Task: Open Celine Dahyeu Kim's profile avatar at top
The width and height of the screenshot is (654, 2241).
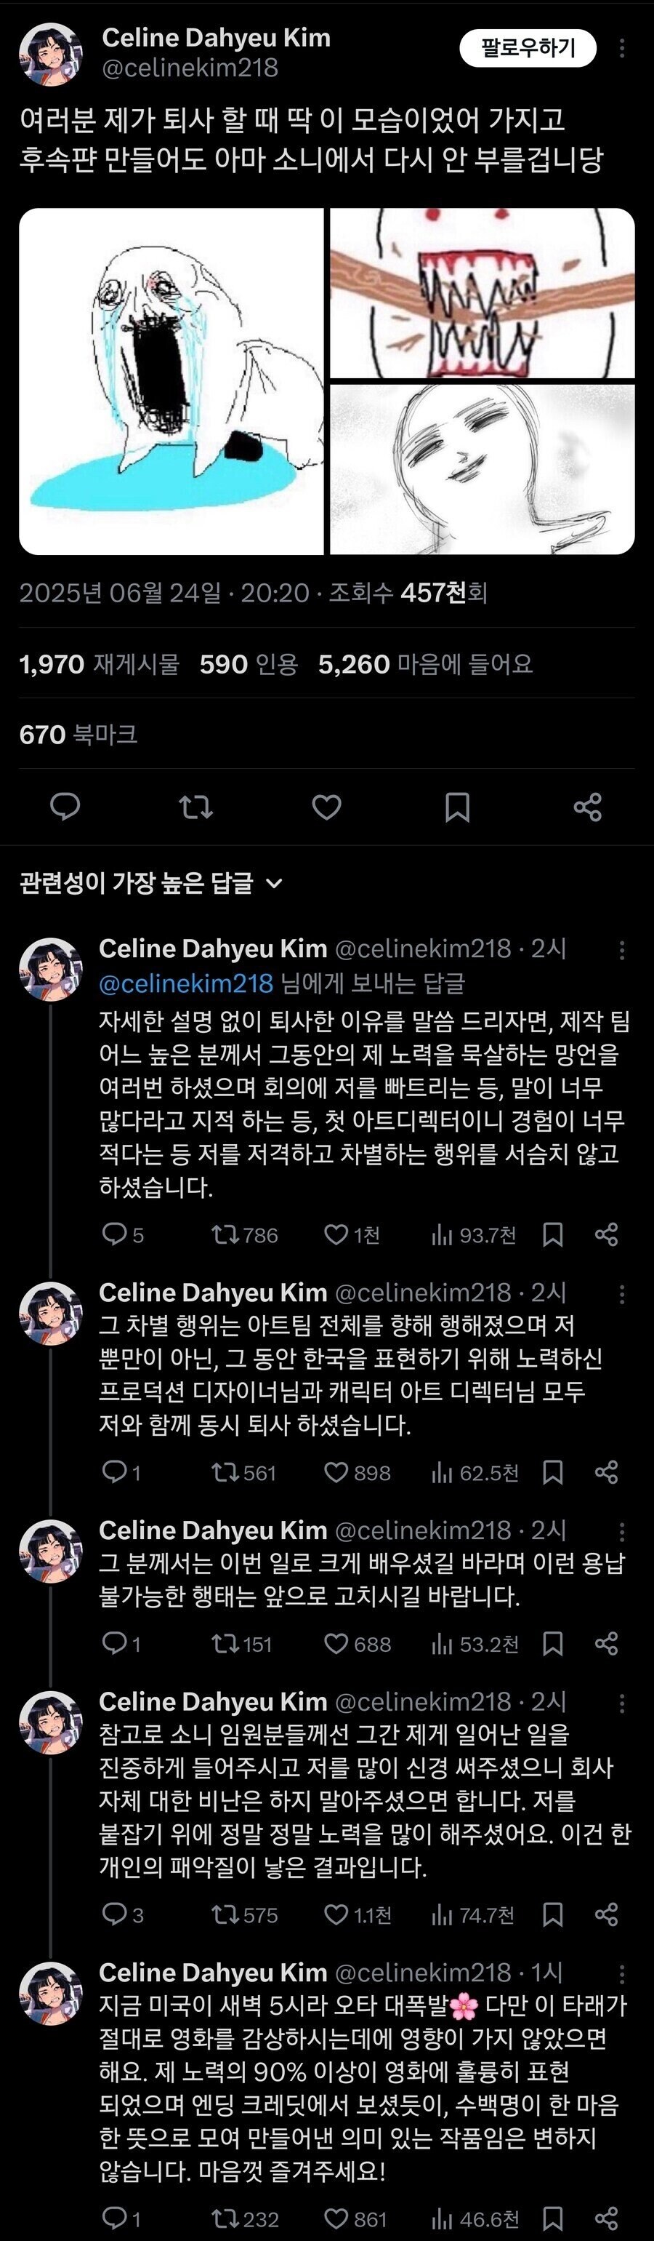Action: point(52,54)
